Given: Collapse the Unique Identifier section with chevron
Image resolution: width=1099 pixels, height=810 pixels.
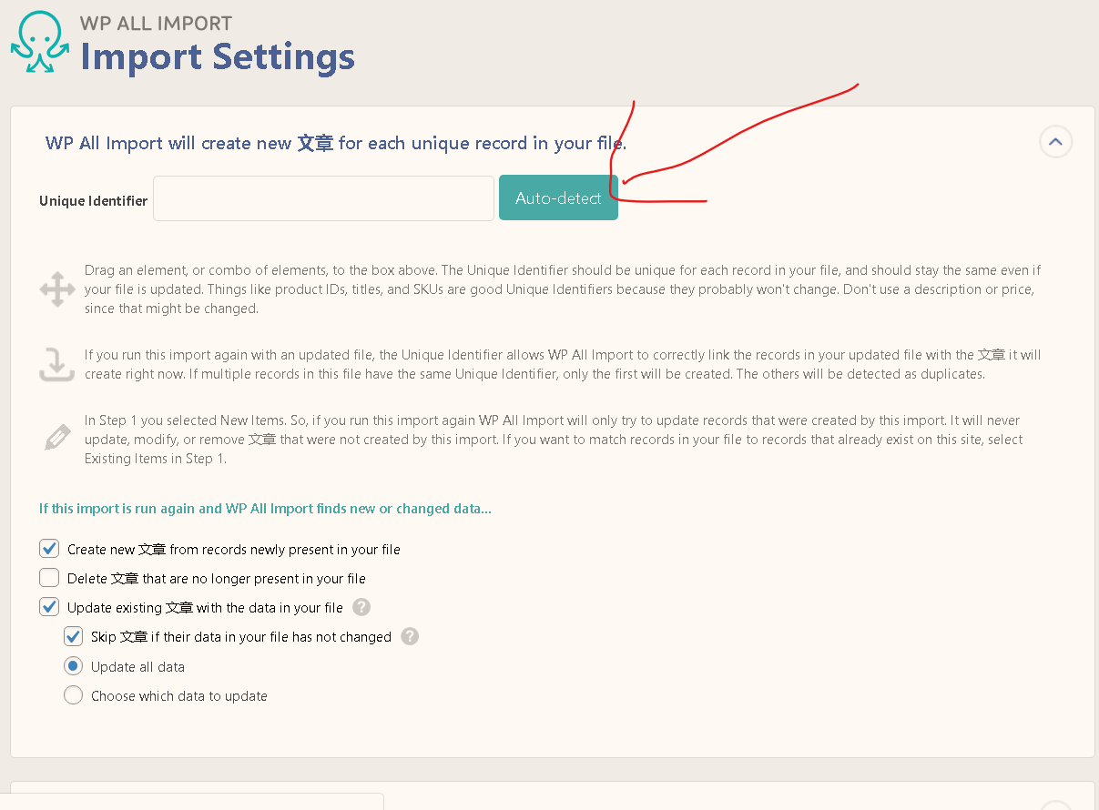Looking at the screenshot, I should click(x=1055, y=142).
